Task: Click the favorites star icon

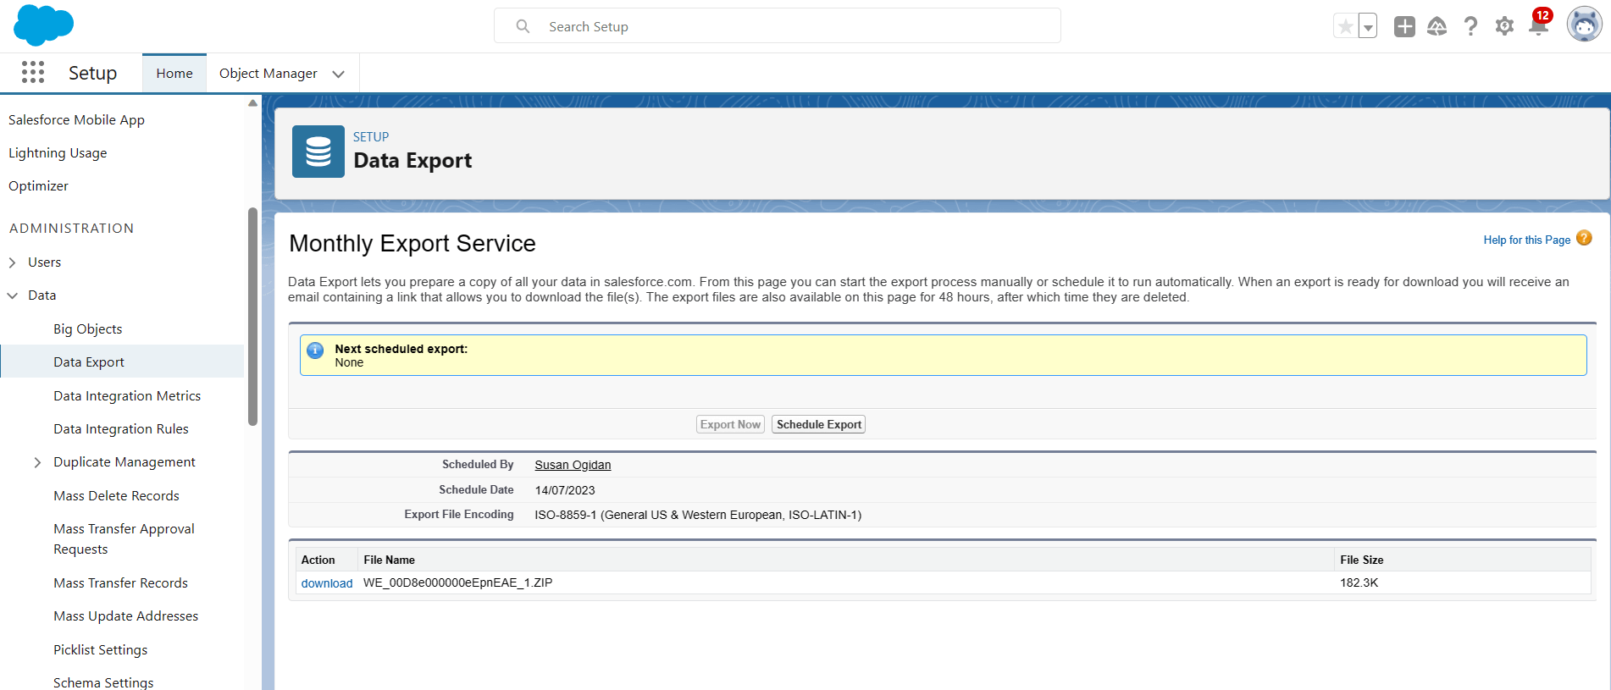Action: point(1345,26)
